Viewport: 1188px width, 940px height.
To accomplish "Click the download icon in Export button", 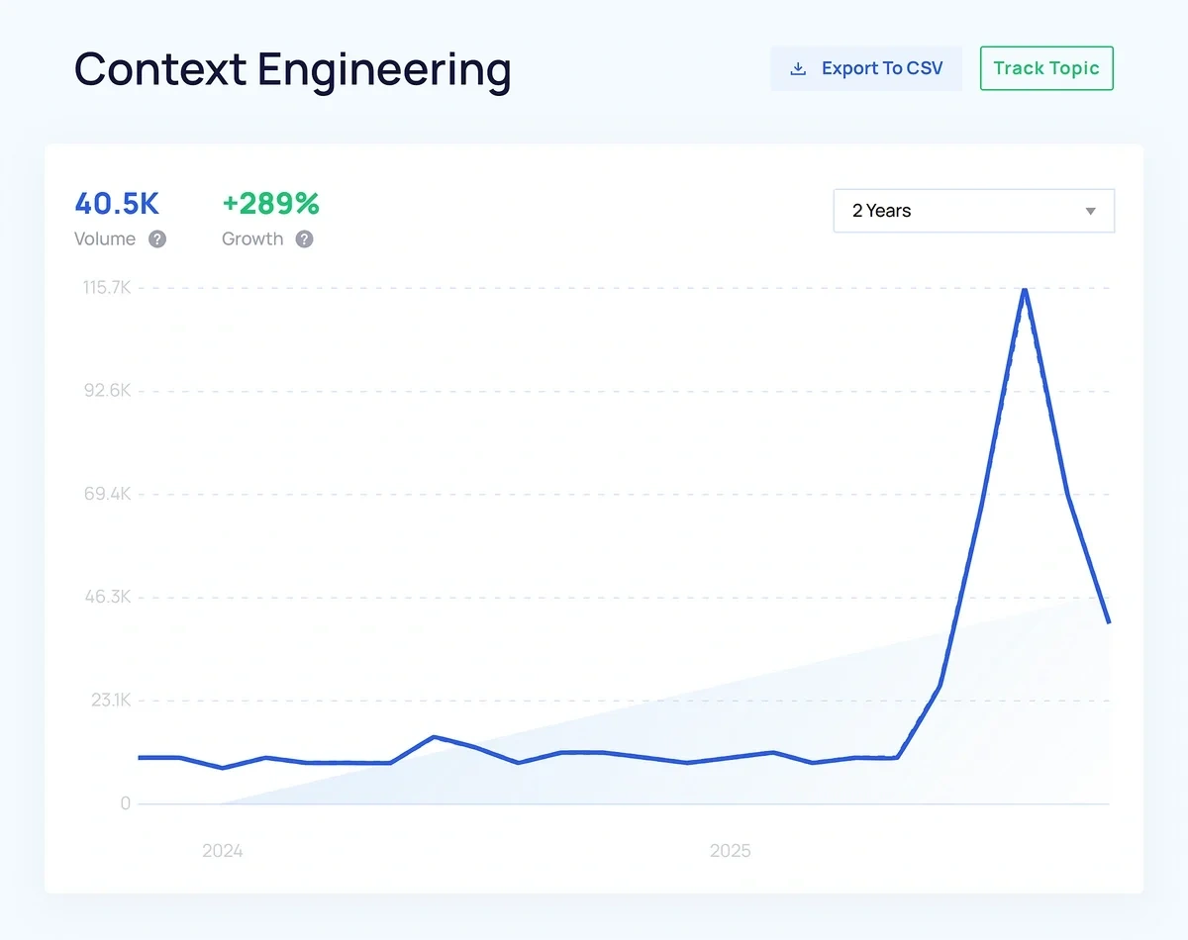I will 798,69.
